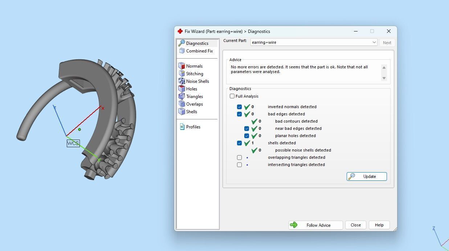
Task: Click the greyed Next button
Action: [387, 43]
